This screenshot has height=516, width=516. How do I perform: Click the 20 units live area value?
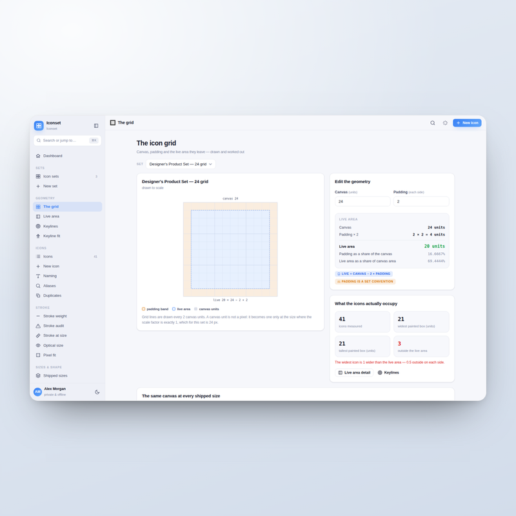coord(434,246)
